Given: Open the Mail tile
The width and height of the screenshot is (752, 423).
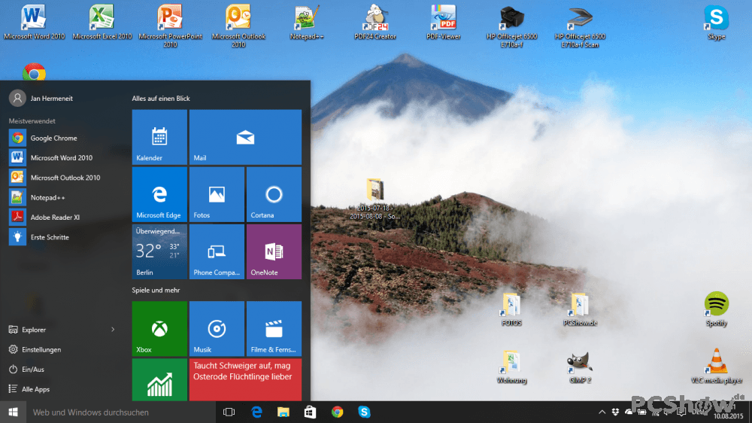Looking at the screenshot, I should coord(246,137).
